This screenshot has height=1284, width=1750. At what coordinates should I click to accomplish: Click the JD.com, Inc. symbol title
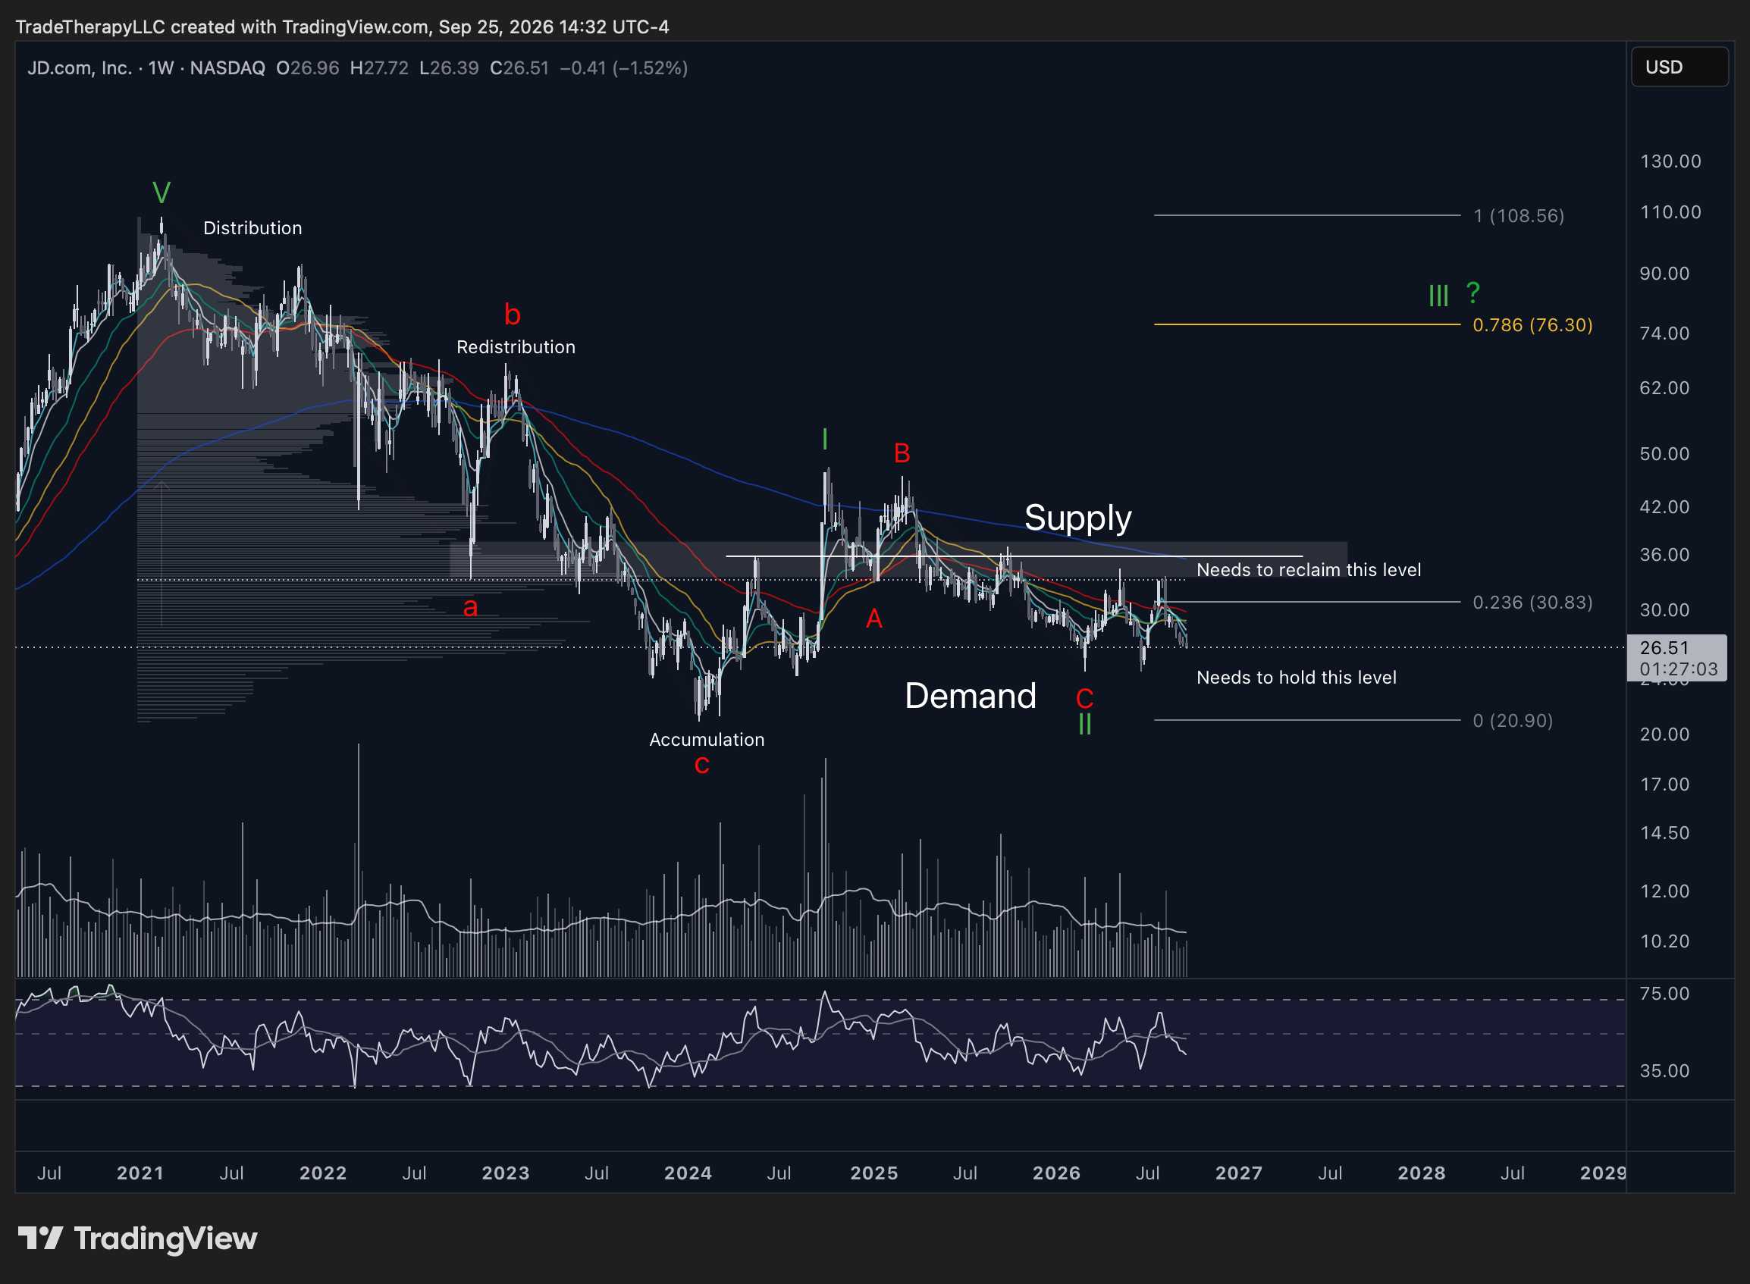[x=80, y=67]
